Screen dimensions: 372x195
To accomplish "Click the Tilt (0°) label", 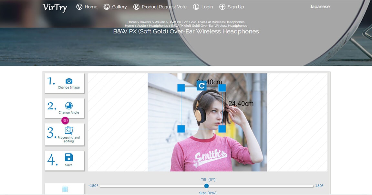I will tap(208, 180).
